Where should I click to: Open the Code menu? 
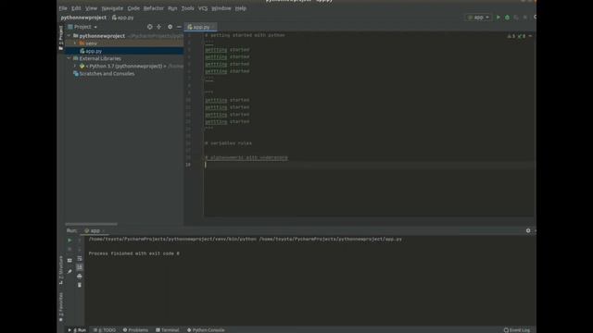pyautogui.click(x=133, y=8)
